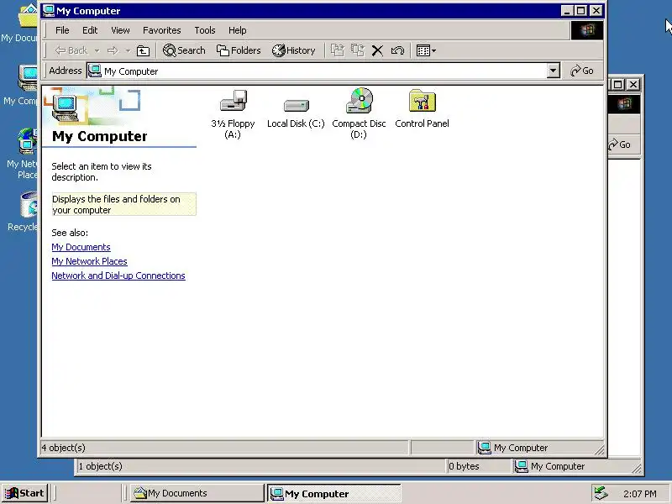Open the Search pane
672x504 pixels.
point(184,50)
